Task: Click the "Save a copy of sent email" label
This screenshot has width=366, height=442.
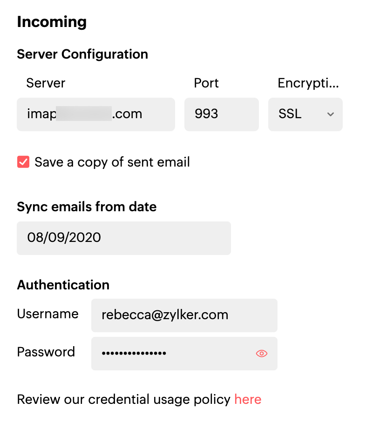Action: pyautogui.click(x=112, y=162)
